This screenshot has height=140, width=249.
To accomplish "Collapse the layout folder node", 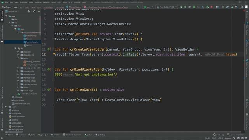I will tap(18, 58).
